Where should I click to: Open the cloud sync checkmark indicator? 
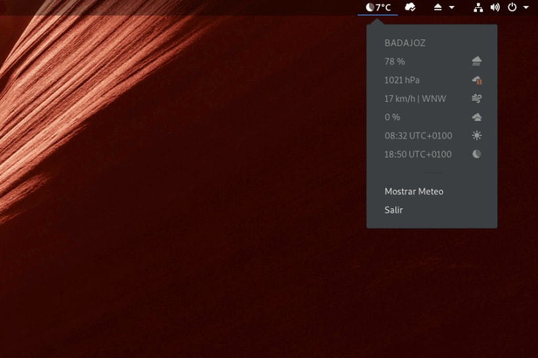coord(410,7)
